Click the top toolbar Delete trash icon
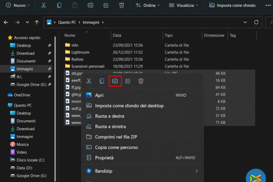The image size is (273, 182). pyautogui.click(x=122, y=6)
